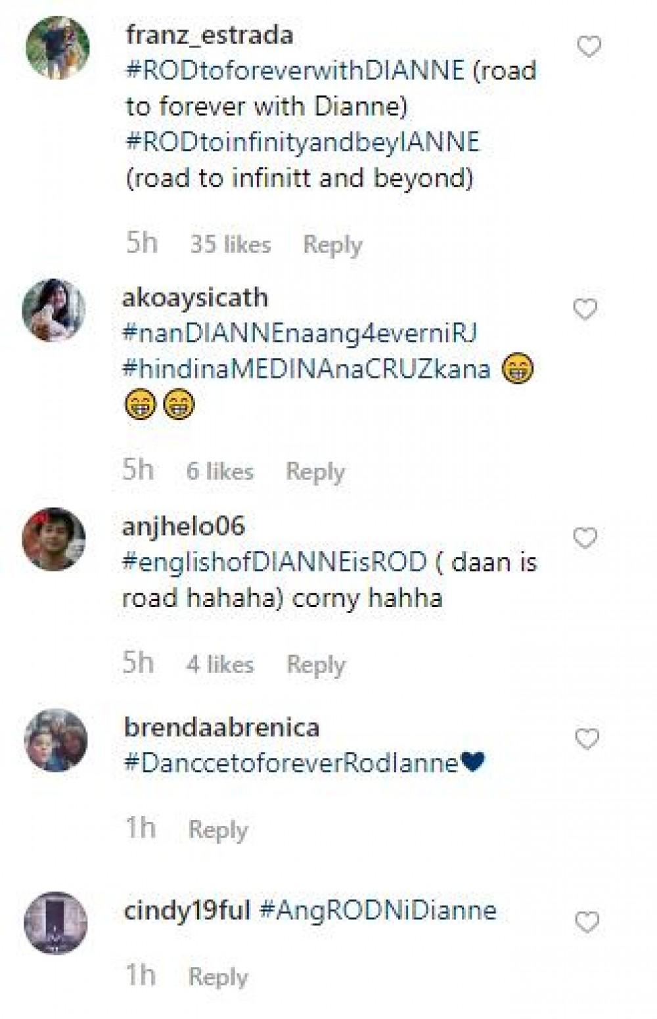Reply to brendaabrenica's comment
657x1019 pixels.
[218, 829]
